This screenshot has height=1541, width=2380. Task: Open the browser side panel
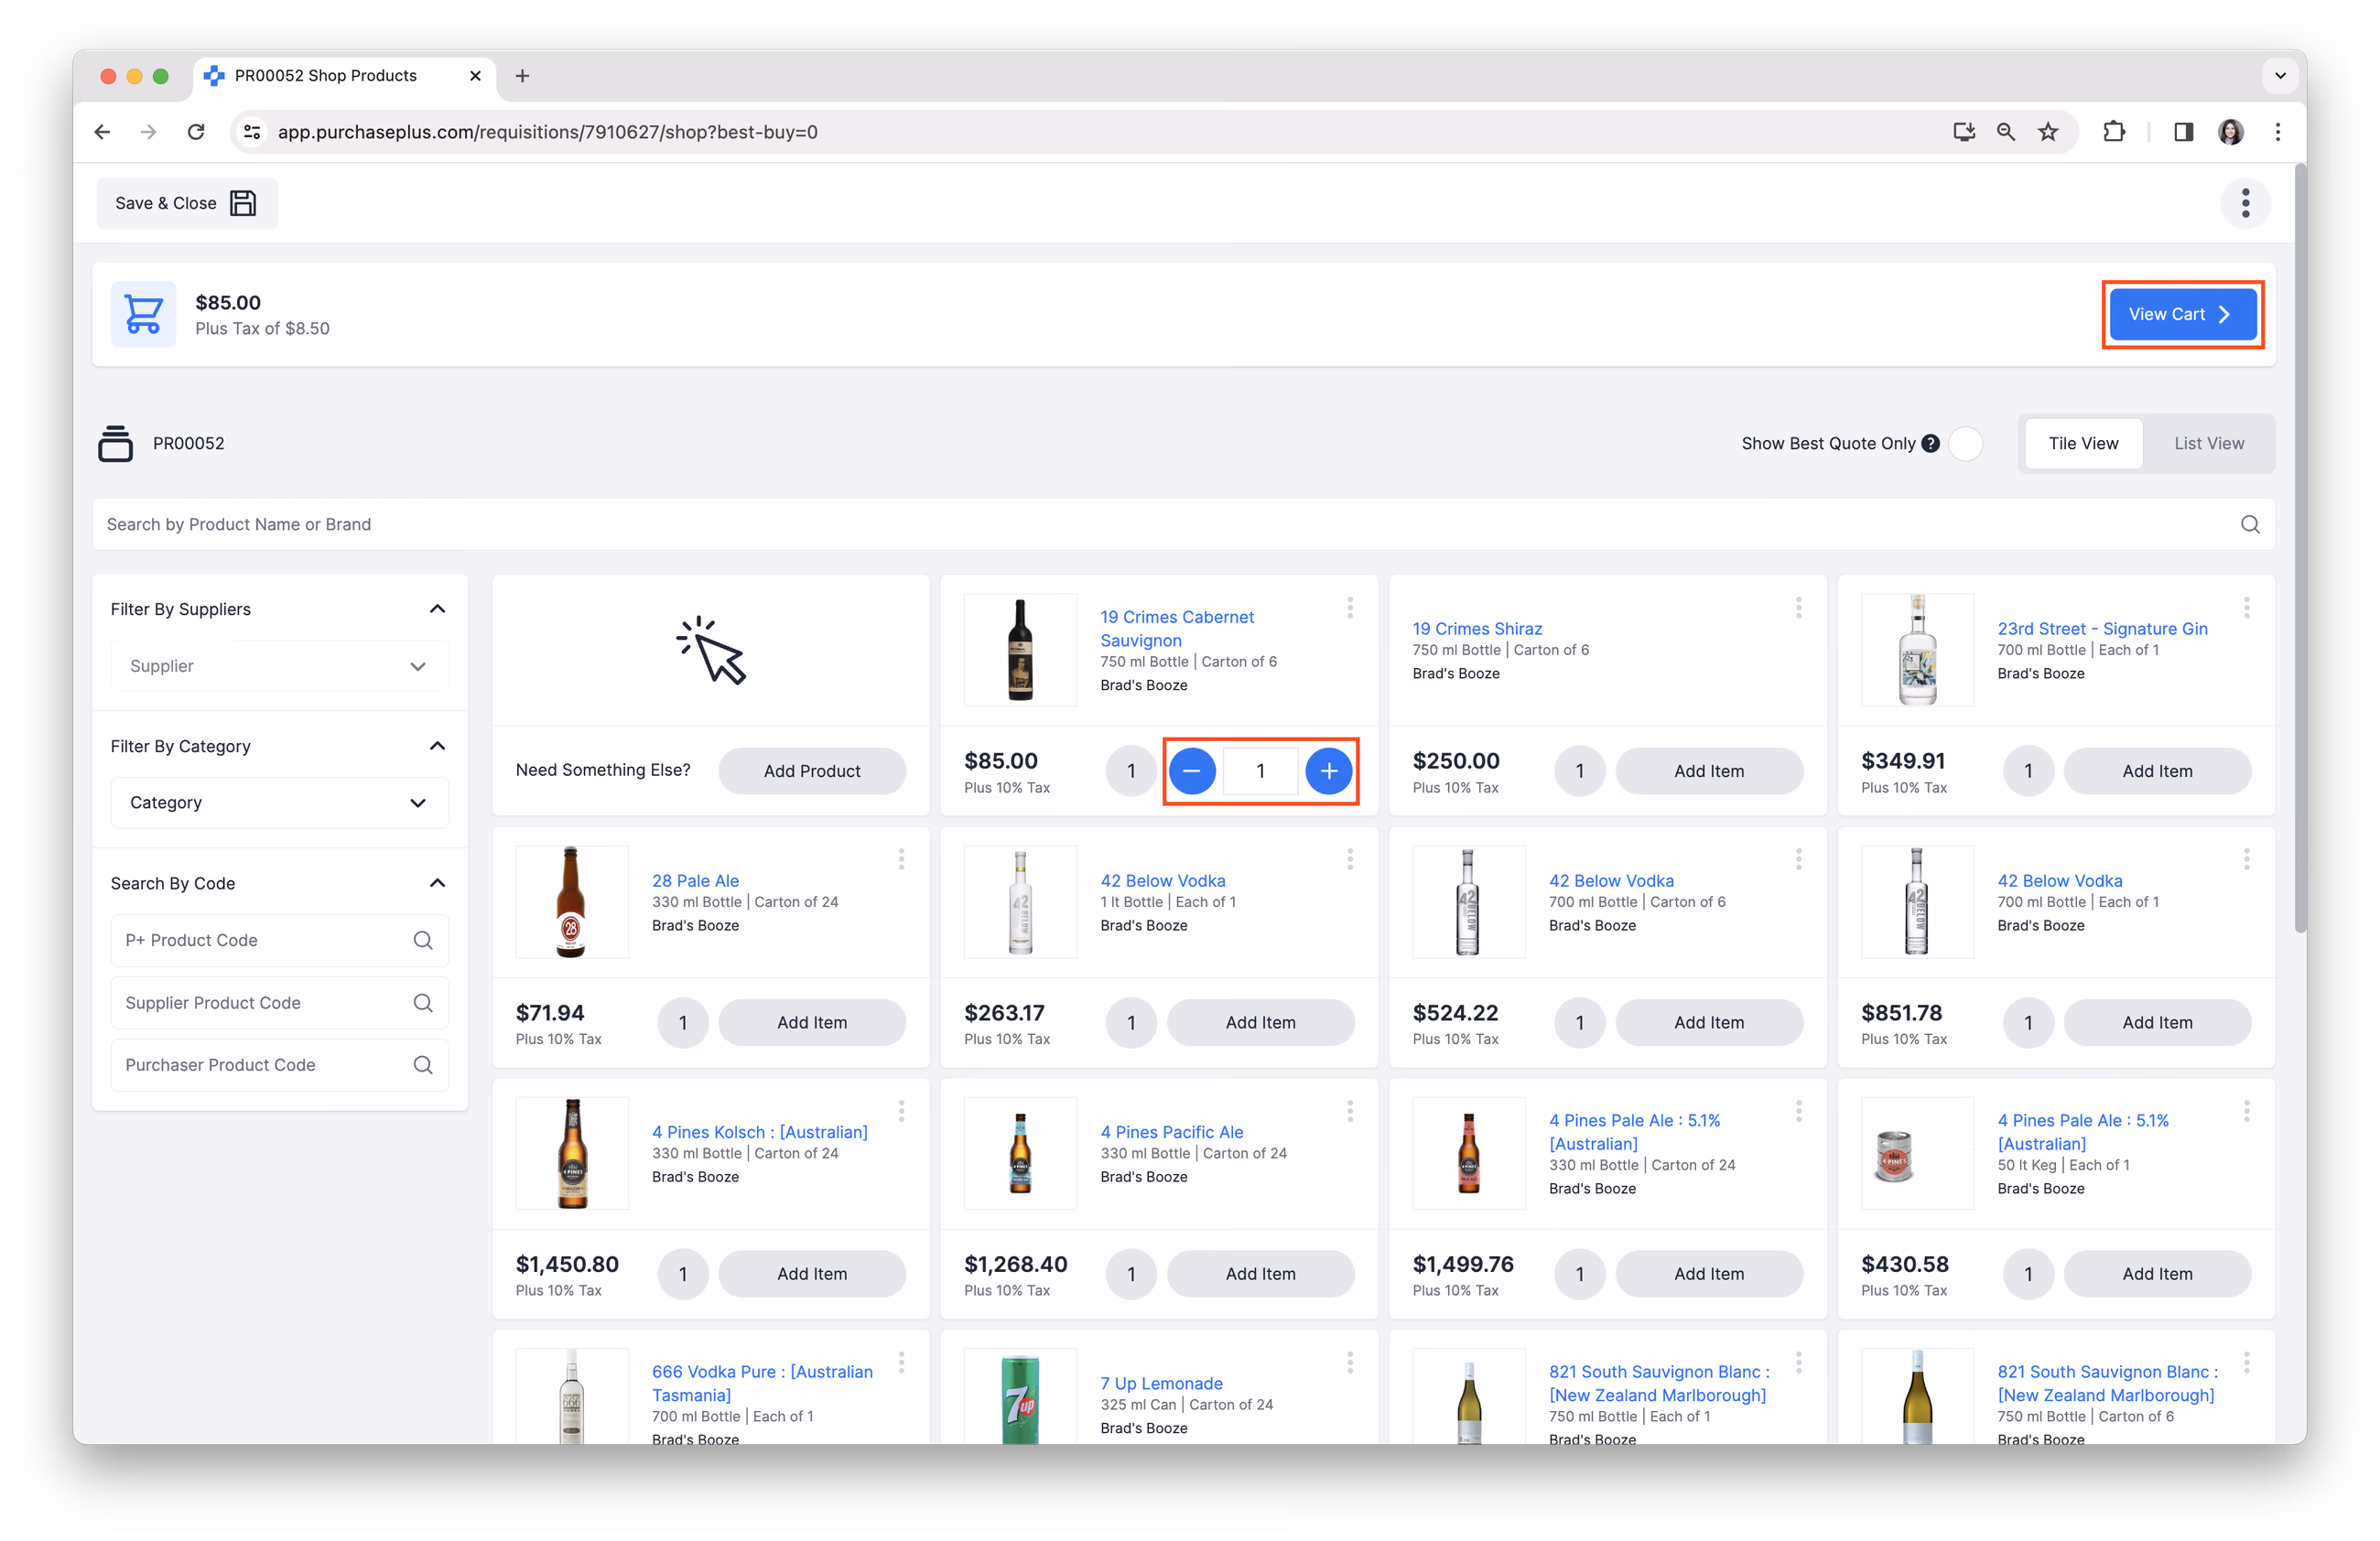tap(2183, 132)
